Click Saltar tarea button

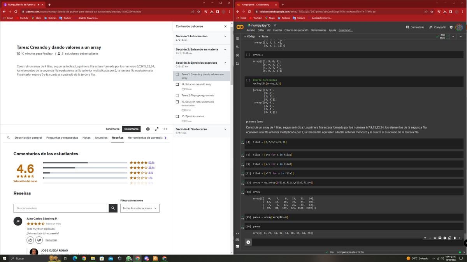[x=112, y=129]
